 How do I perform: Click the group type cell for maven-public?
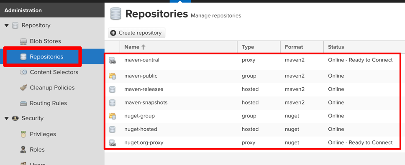(249, 76)
